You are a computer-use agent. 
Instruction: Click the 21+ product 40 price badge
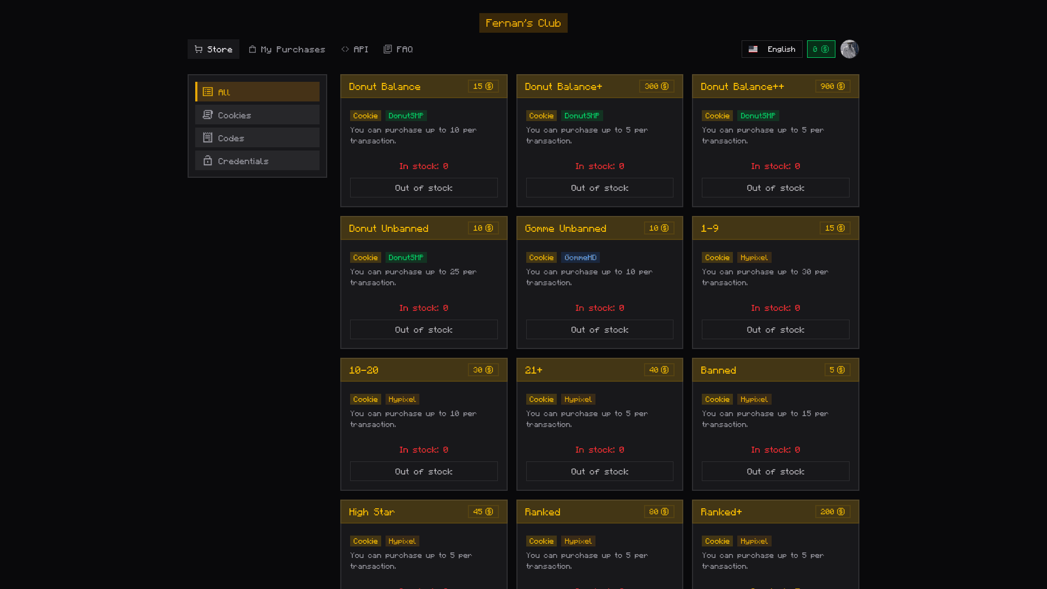tap(659, 370)
